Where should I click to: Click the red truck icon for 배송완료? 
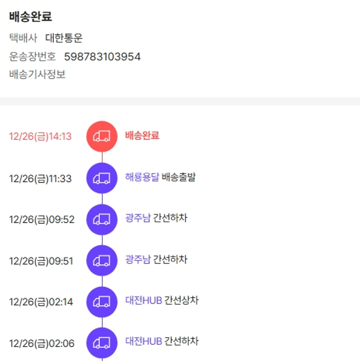pyautogui.click(x=102, y=136)
